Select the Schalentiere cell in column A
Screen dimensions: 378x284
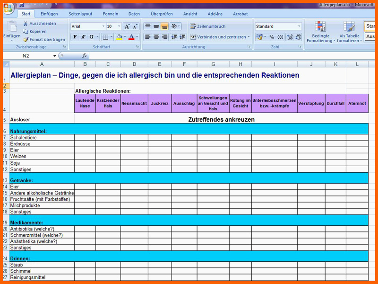[42, 137]
